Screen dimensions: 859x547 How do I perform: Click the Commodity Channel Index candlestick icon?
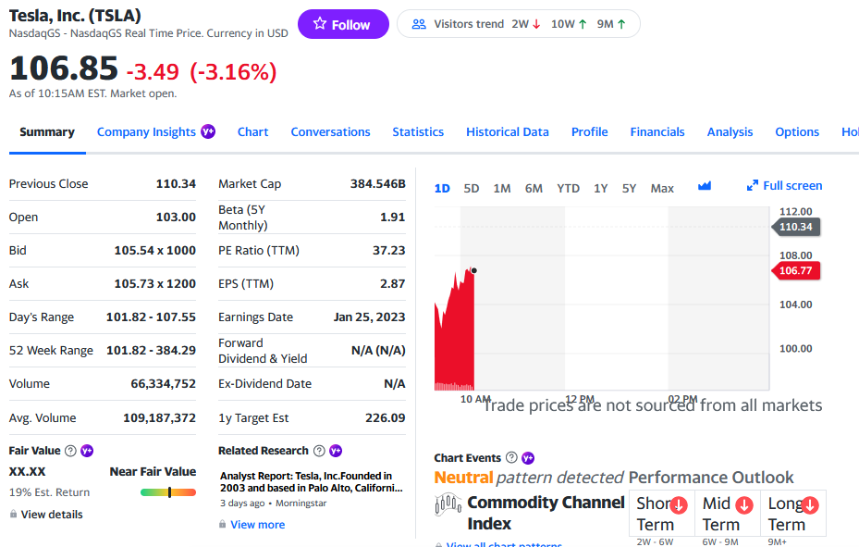click(448, 504)
